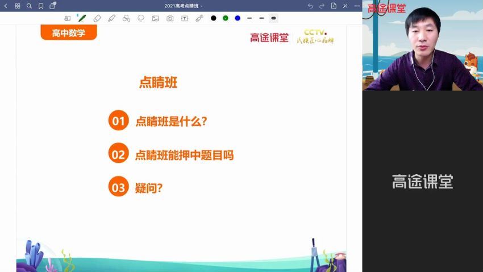Select the Pen tool

[82, 18]
